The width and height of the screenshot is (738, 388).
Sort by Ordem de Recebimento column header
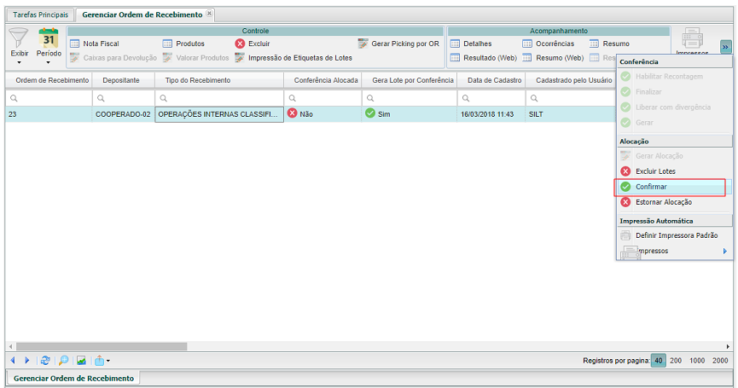tap(49, 80)
